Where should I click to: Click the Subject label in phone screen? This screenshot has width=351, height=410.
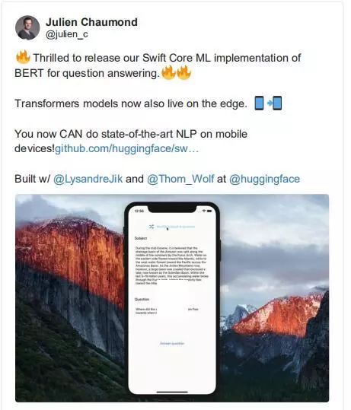141,238
